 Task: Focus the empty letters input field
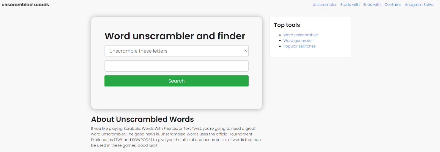coord(176,66)
